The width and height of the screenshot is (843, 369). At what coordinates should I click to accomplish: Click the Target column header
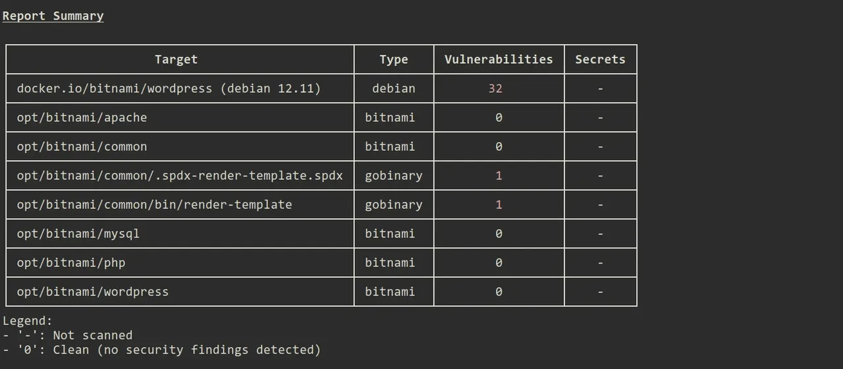point(176,59)
